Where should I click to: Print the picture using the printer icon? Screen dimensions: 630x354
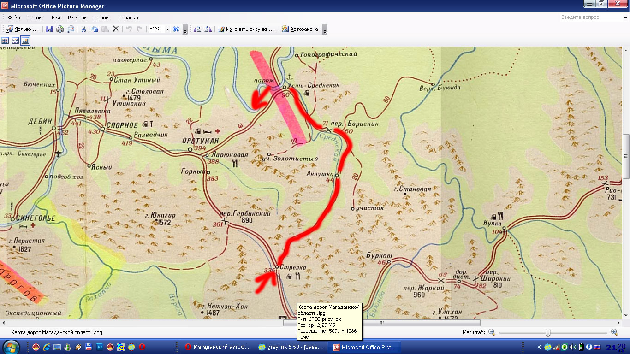click(x=60, y=29)
